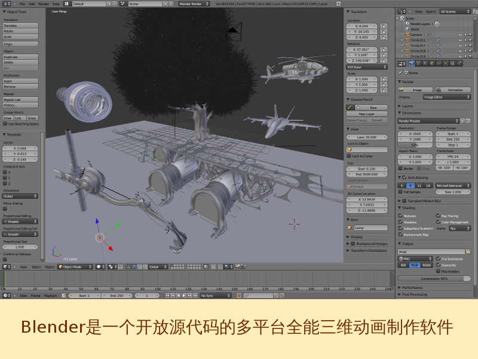Screen dimensions: 478x359
Task: Open the All Scenes dropdown in outliner
Action: [455, 11]
